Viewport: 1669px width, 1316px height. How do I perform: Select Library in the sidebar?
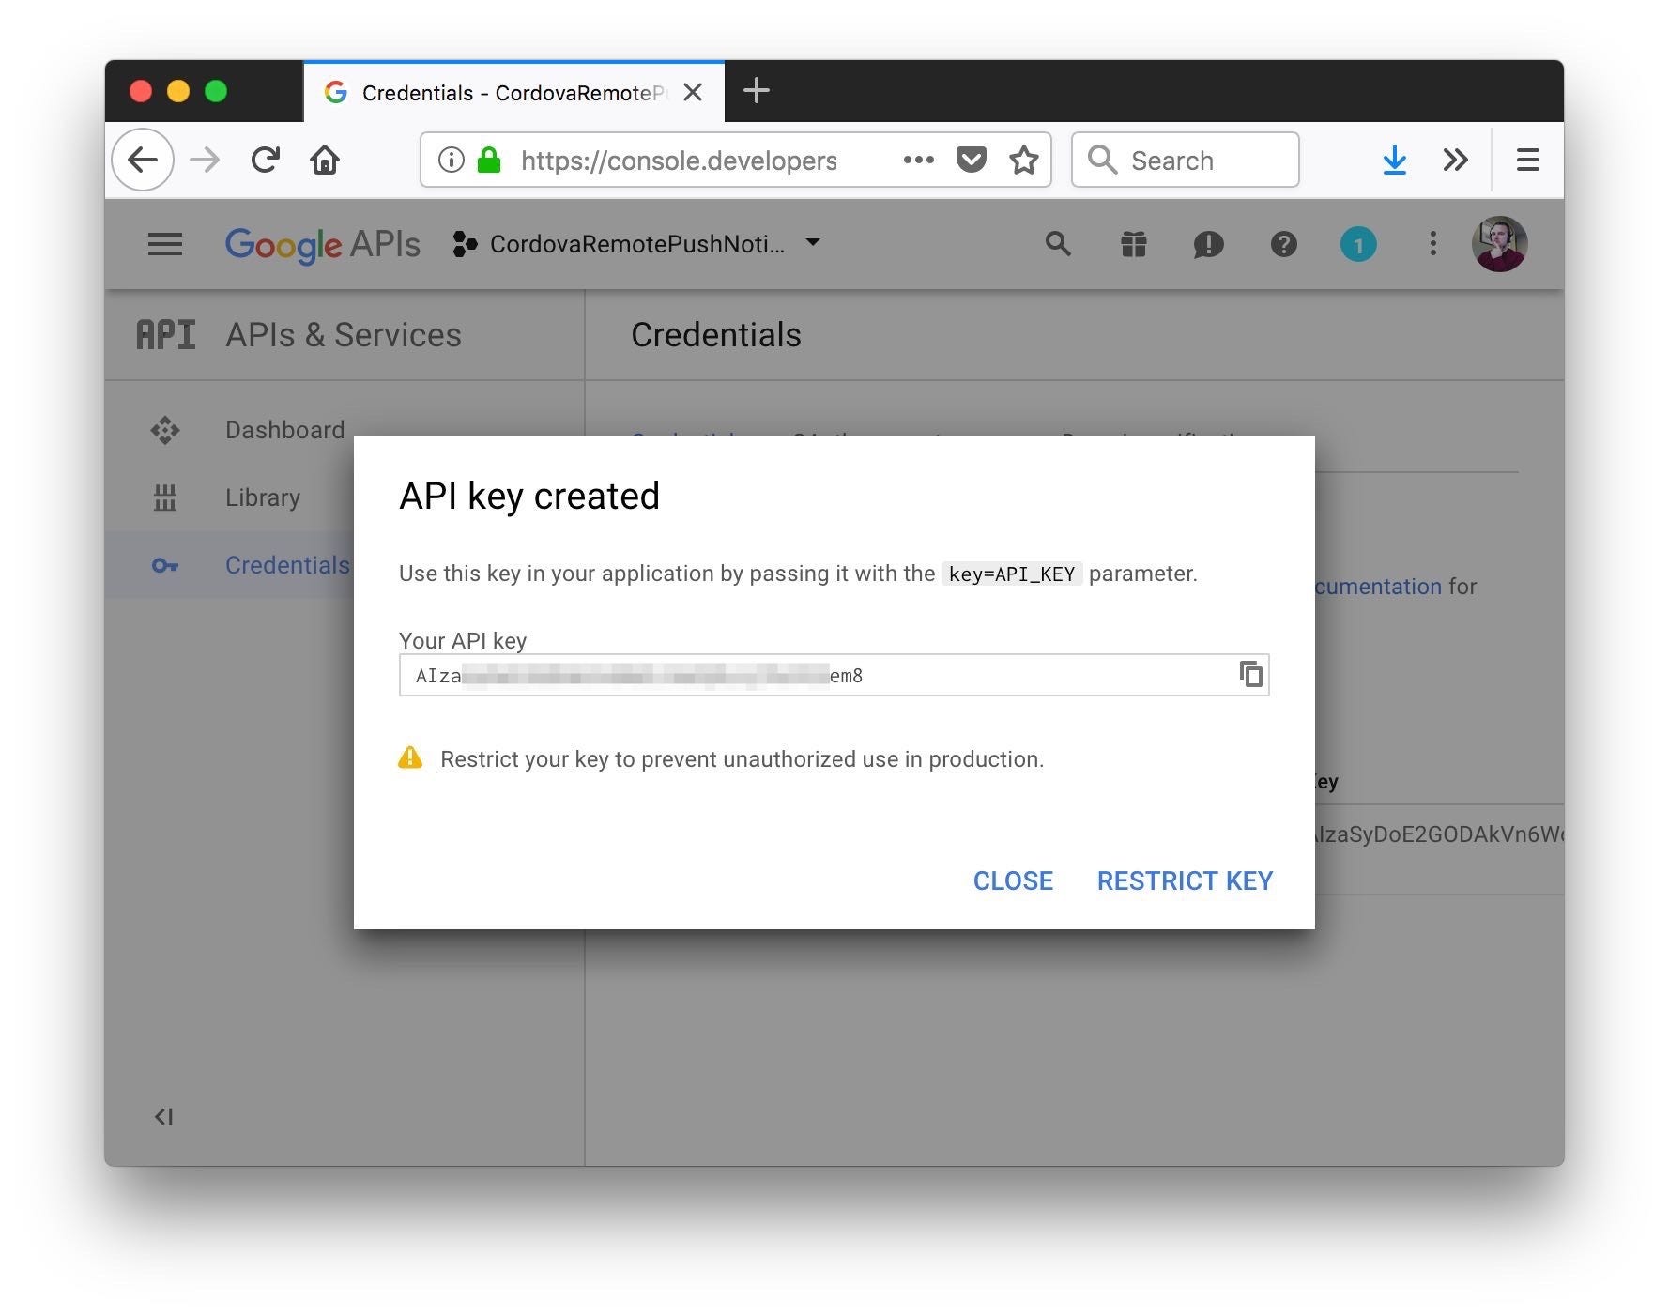tap(262, 497)
